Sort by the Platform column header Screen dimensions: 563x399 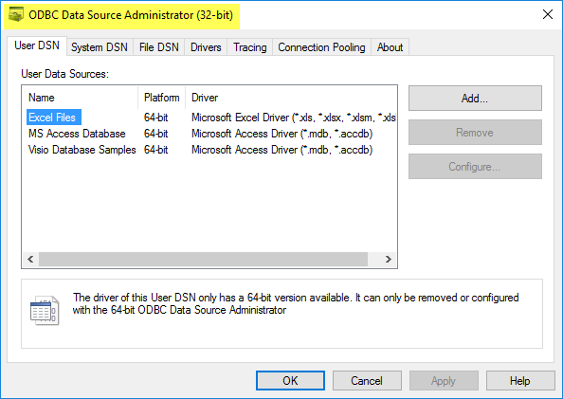pos(161,98)
